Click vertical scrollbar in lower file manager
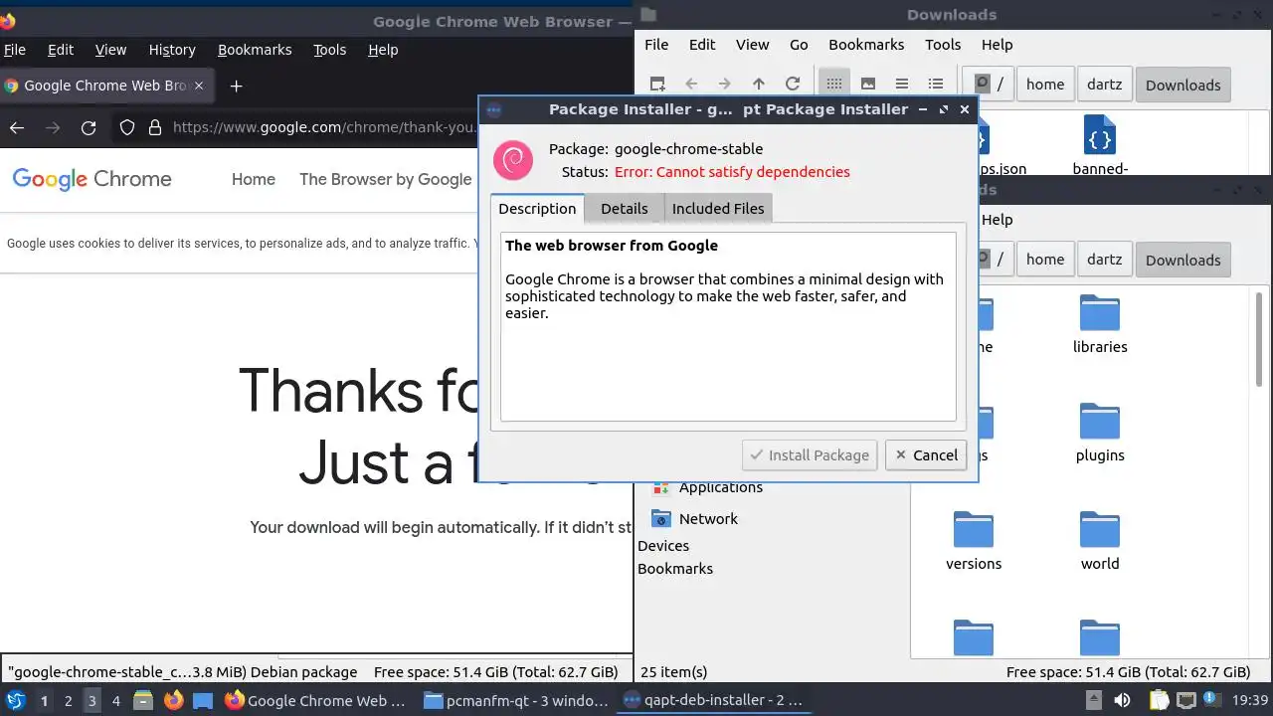The height and width of the screenshot is (716, 1273). pos(1260,341)
